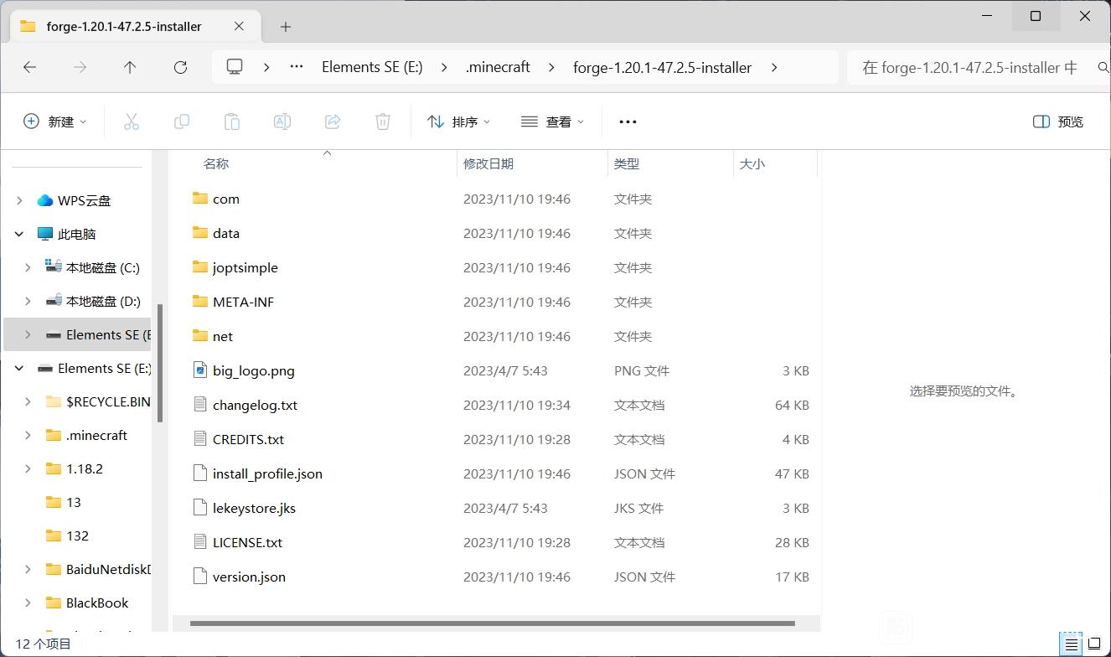The height and width of the screenshot is (657, 1111).
Task: Close the forge-1.20.1-47.2.5-installer tab
Action: click(239, 26)
